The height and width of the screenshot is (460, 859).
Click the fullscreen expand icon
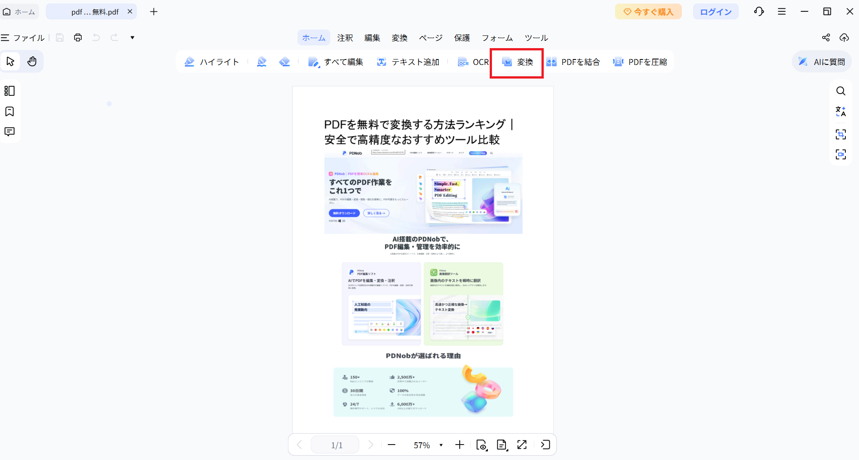pos(522,445)
